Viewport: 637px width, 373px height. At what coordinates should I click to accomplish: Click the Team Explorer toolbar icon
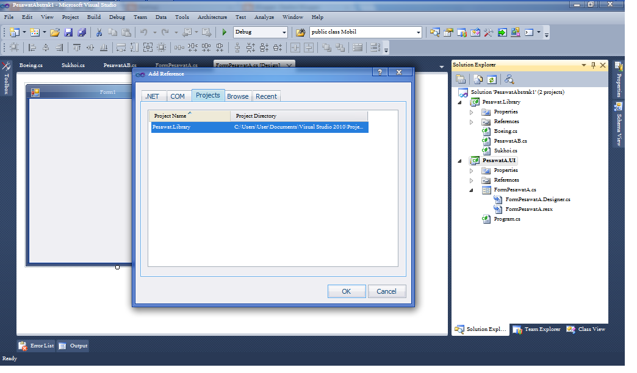(461, 32)
